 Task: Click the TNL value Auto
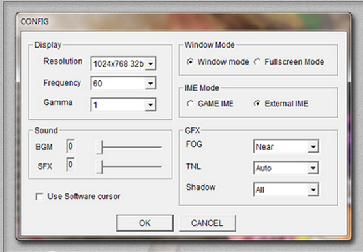[x=264, y=168]
